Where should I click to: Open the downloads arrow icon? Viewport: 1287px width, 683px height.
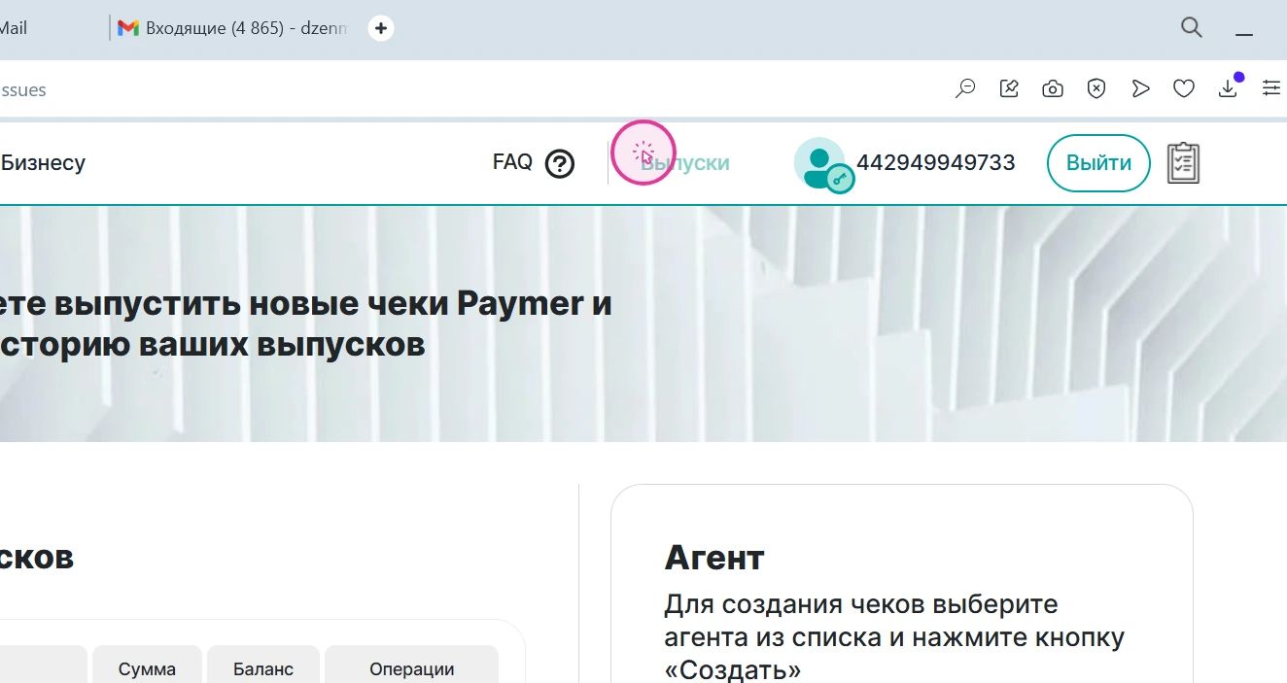[x=1228, y=89]
